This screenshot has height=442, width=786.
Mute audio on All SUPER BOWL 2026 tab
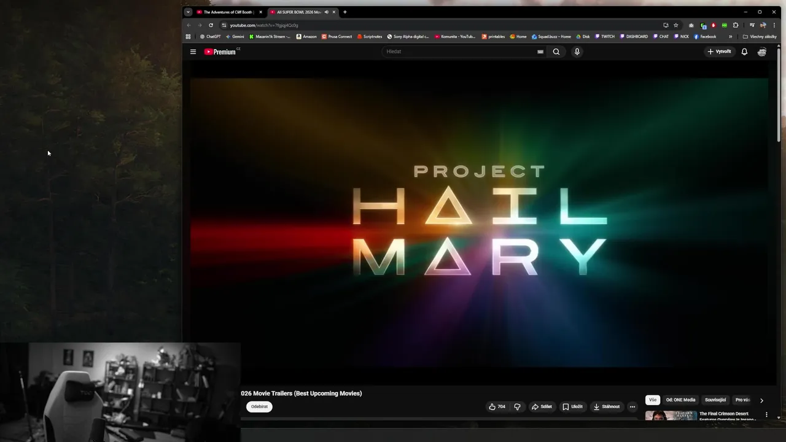326,12
